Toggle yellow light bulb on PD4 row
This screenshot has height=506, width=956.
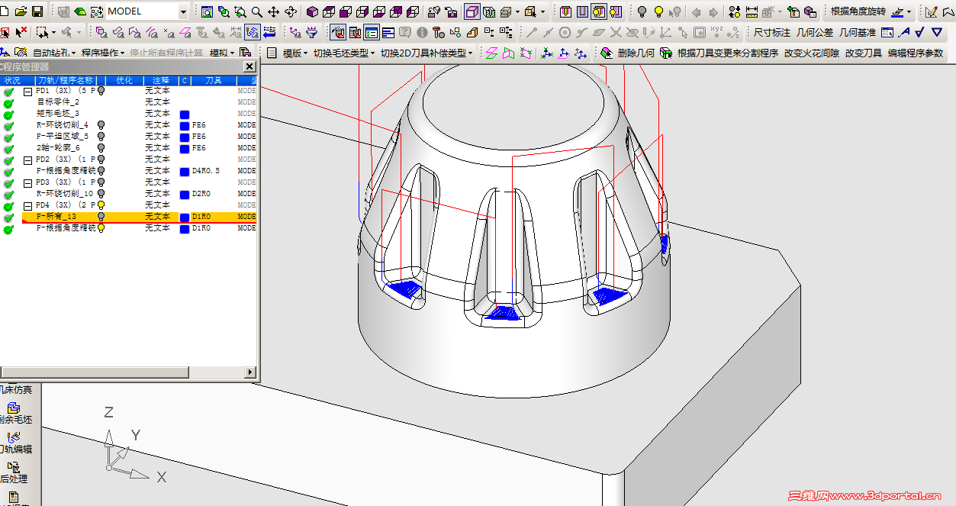[x=101, y=205]
